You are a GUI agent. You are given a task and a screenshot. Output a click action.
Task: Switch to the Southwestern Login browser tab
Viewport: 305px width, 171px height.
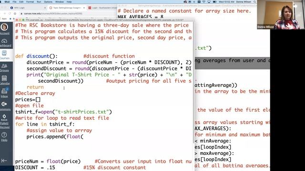pyautogui.click(x=102, y=8)
